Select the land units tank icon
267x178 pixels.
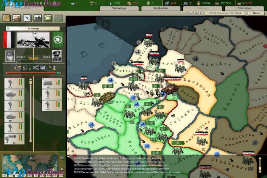pyautogui.click(x=17, y=18)
